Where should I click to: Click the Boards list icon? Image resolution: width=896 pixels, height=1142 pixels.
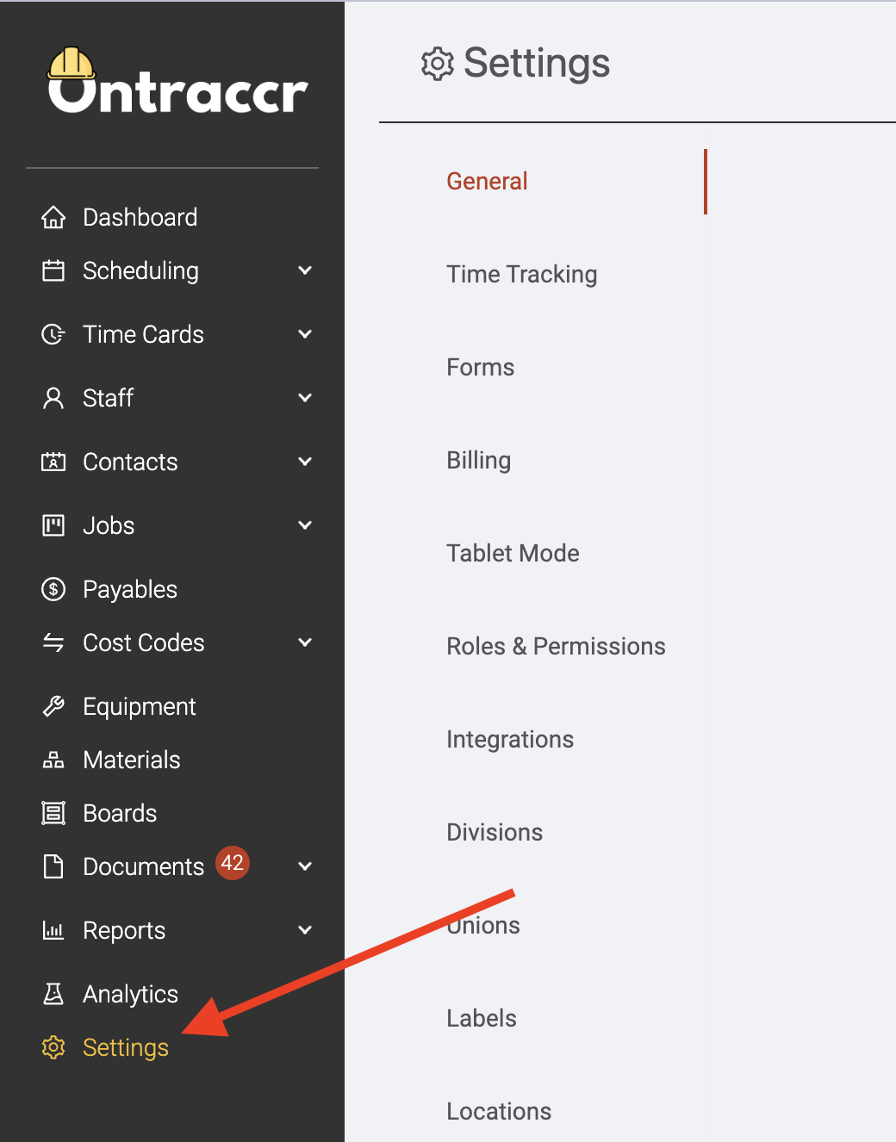click(x=53, y=813)
